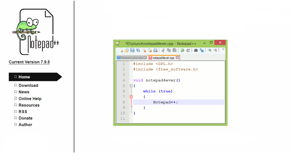Image resolution: width=298 pixels, height=164 pixels.
Task: Click the Open file folder icon
Action: [127, 50]
